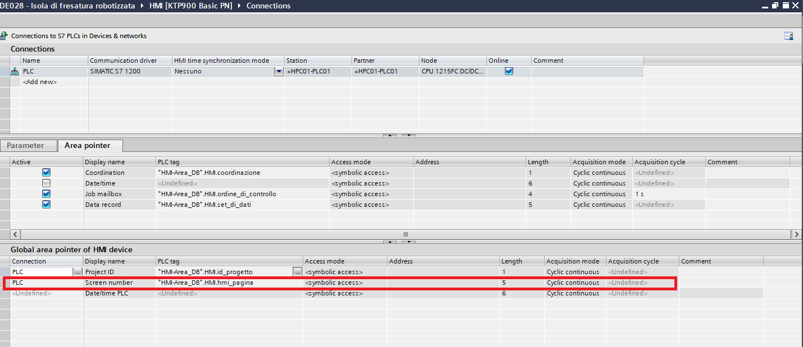Uncheck the Job mailbox active checkbox

point(47,194)
